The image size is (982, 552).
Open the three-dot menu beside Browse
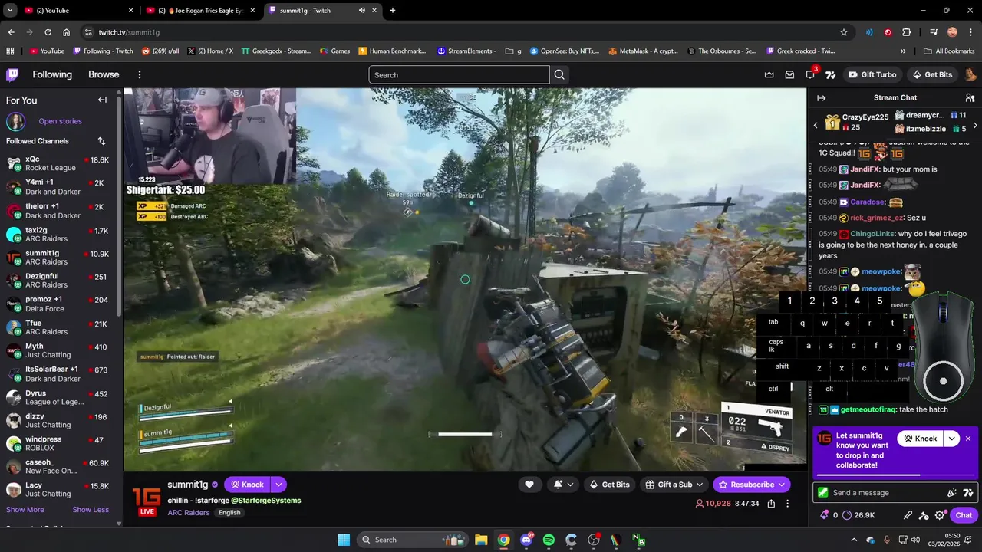coord(140,74)
